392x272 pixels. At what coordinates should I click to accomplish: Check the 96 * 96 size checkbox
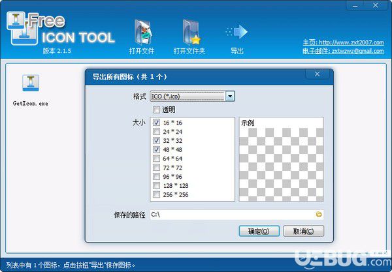click(x=157, y=176)
